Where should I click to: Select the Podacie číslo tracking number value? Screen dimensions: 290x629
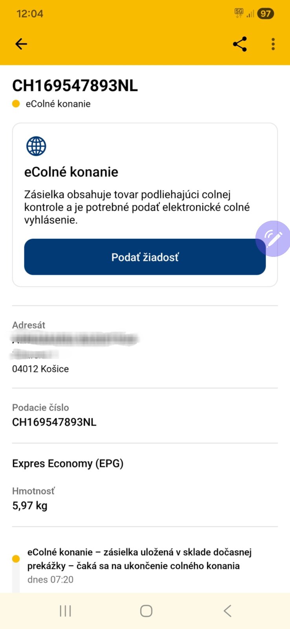(54, 422)
